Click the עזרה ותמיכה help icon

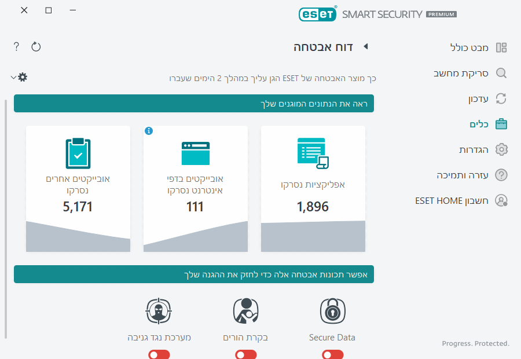(x=501, y=175)
